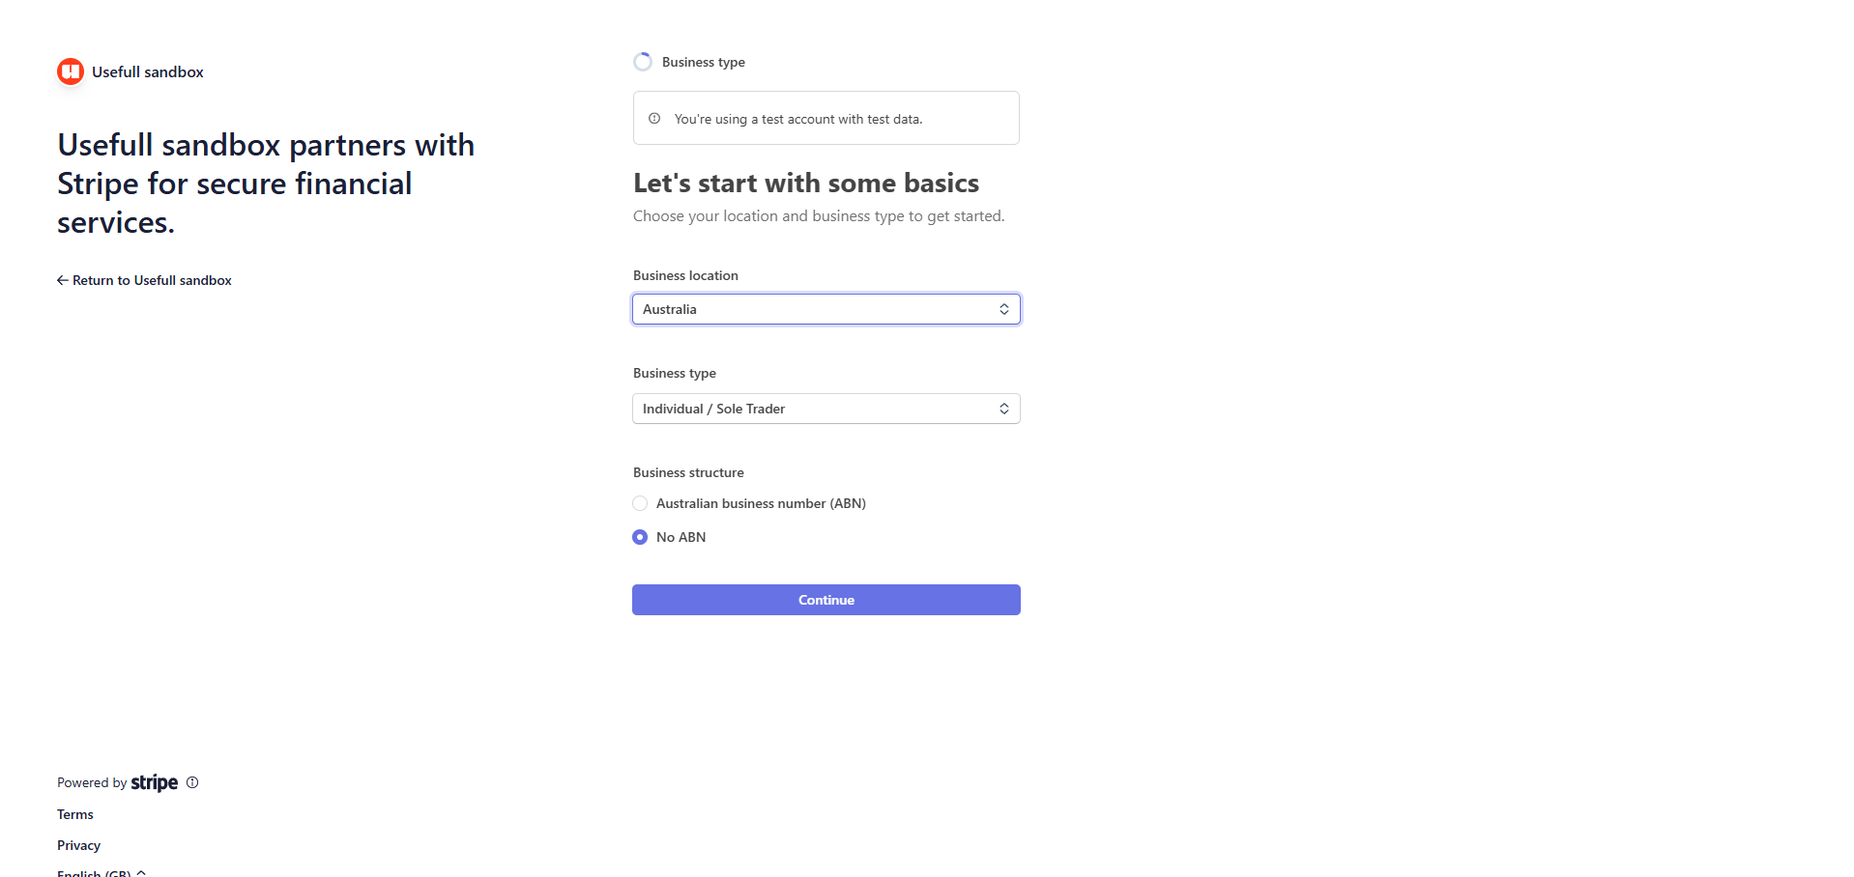The width and height of the screenshot is (1854, 877).
Task: Open the Individual / Sole Trader business type dropdown
Action: click(x=826, y=409)
